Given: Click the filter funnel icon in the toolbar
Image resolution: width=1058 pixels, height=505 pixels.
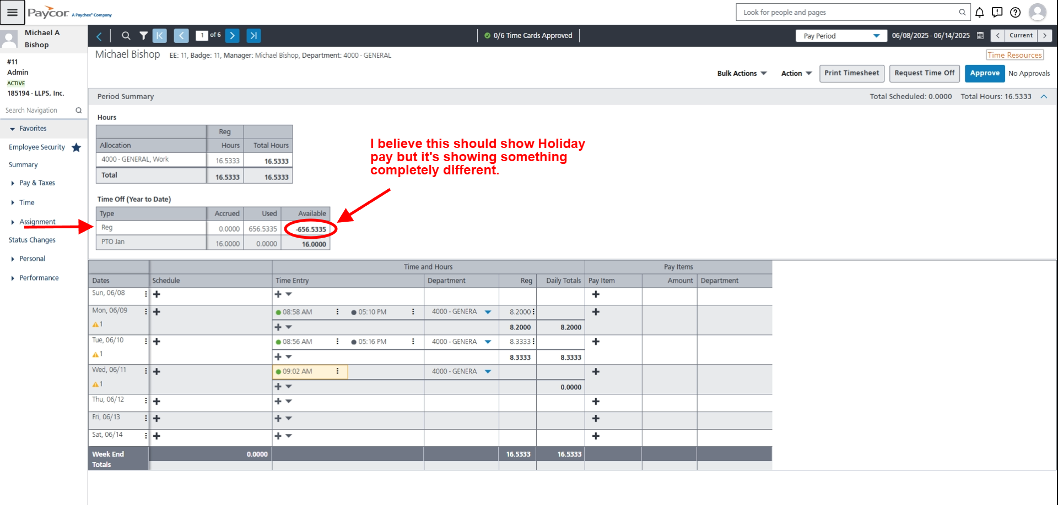Looking at the screenshot, I should [x=143, y=36].
